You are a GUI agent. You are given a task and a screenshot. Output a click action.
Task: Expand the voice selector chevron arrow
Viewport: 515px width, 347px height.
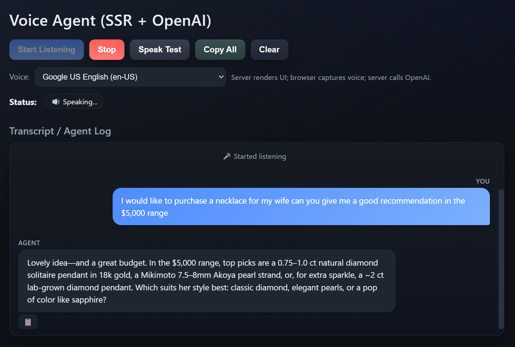click(221, 77)
